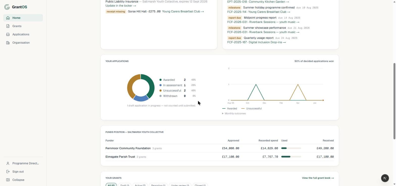Click the Elmsgate Parish Trust usage bar
Image resolution: width=396 pixels, height=186 pixels.
(x=291, y=157)
